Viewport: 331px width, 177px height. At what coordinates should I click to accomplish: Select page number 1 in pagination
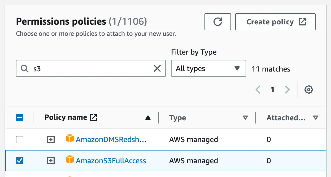coord(272,90)
